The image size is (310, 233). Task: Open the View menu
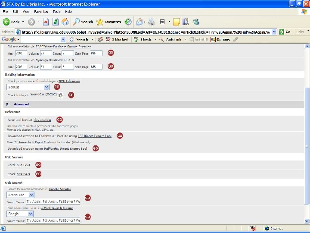[26, 12]
